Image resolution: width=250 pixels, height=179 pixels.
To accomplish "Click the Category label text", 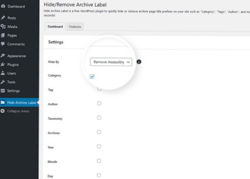I will (x=55, y=75).
